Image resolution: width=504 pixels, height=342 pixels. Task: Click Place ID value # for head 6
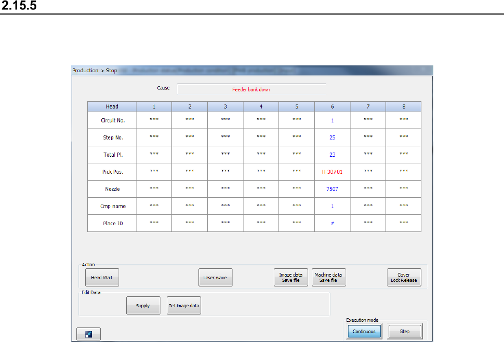click(333, 224)
